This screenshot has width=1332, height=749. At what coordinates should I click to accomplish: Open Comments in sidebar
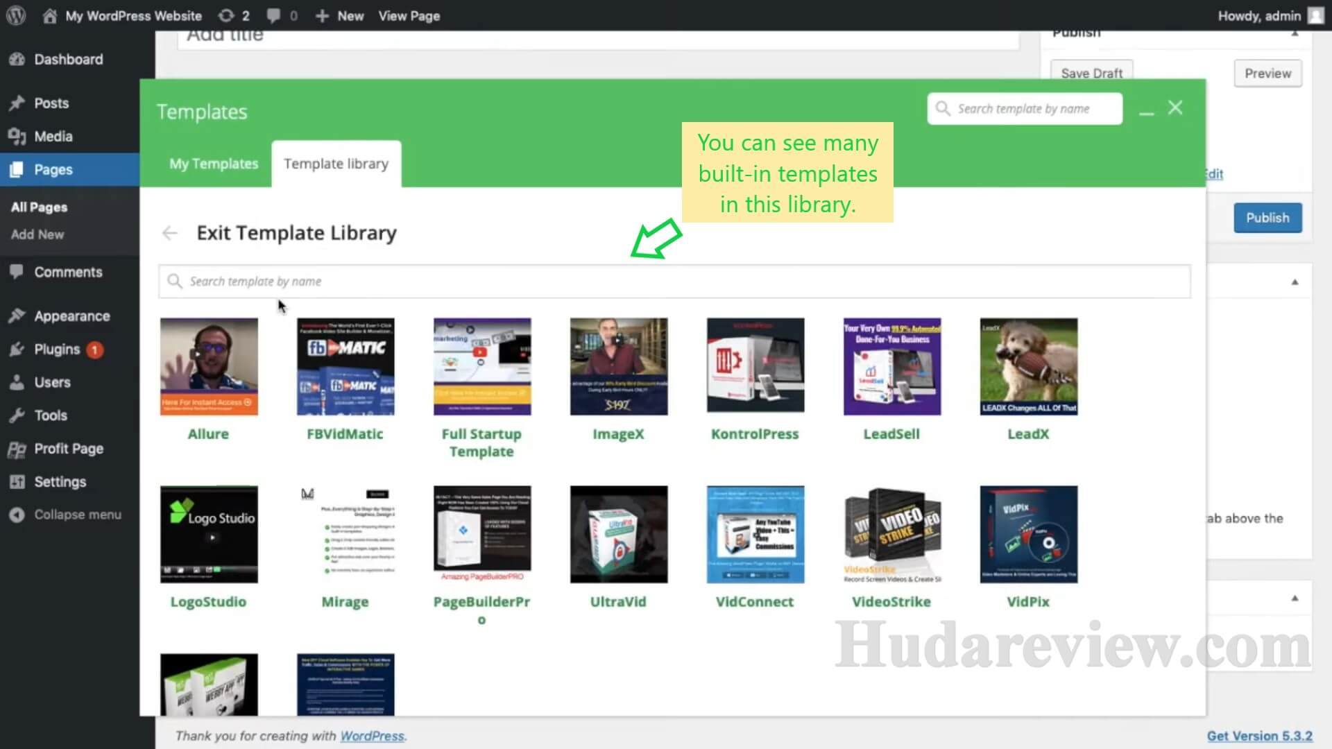pyautogui.click(x=68, y=273)
